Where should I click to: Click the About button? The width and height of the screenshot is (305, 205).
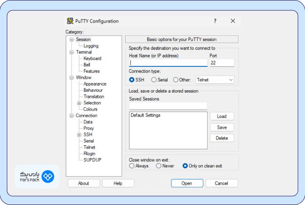pyautogui.click(x=84, y=183)
